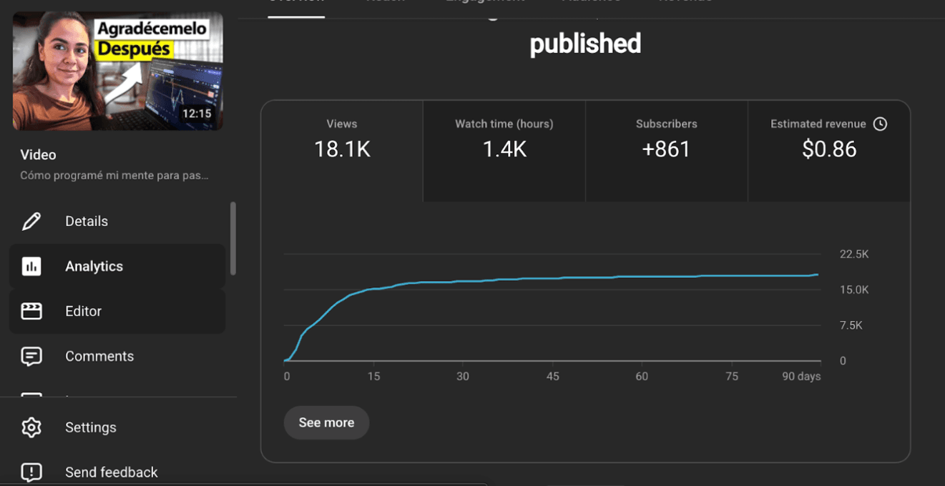The image size is (945, 486).
Task: Open the video thumbnail preview
Action: (117, 71)
